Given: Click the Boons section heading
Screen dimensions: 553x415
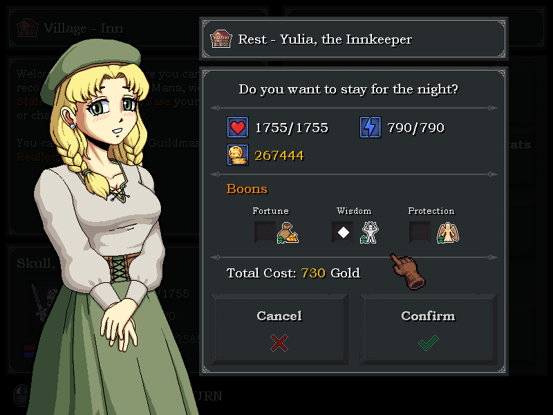Looking at the screenshot, I should [x=247, y=189].
